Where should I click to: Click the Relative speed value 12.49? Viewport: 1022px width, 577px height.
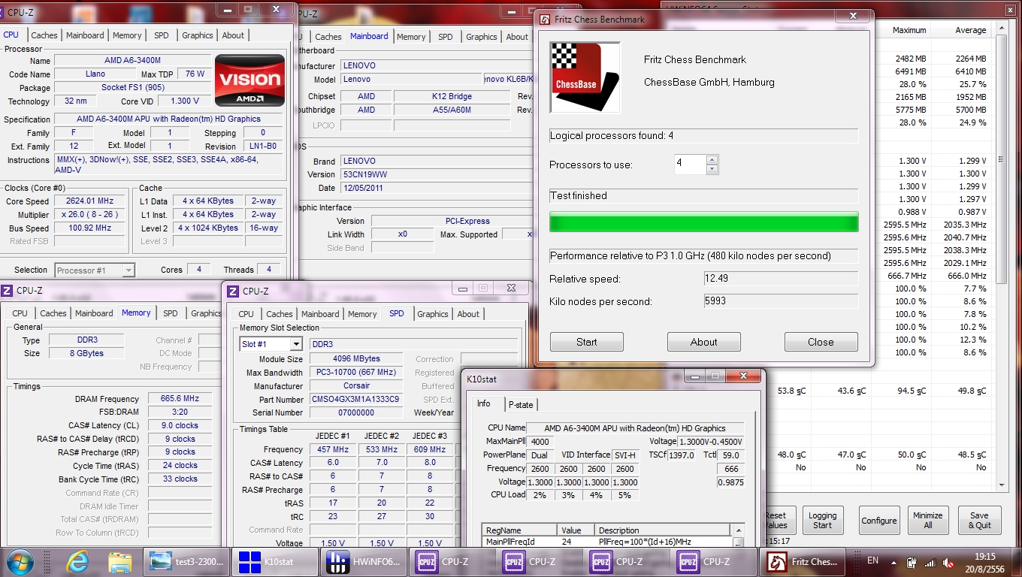click(780, 279)
